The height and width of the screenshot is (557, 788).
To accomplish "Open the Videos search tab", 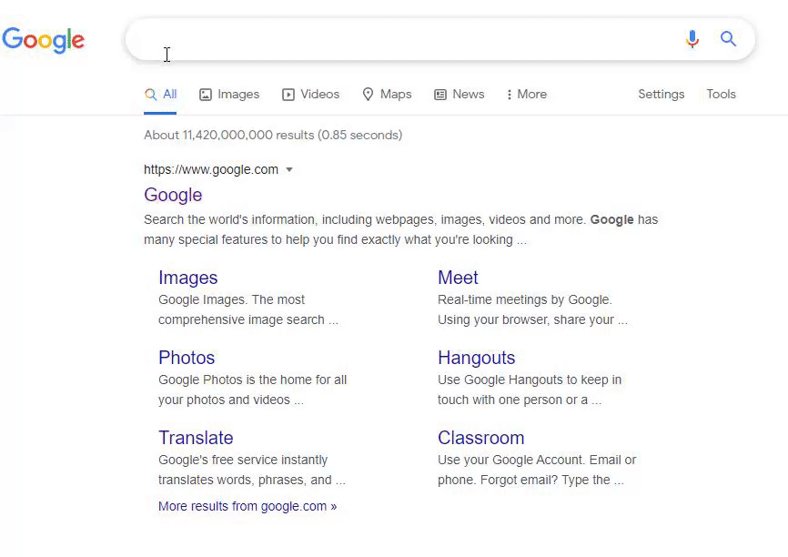I will coord(310,95).
